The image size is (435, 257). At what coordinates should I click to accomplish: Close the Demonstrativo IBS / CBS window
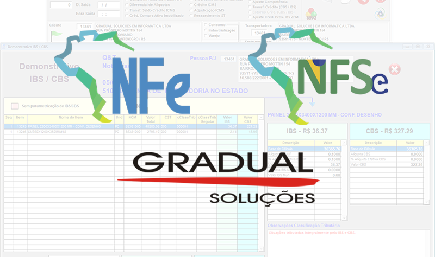pyautogui.click(x=428, y=47)
